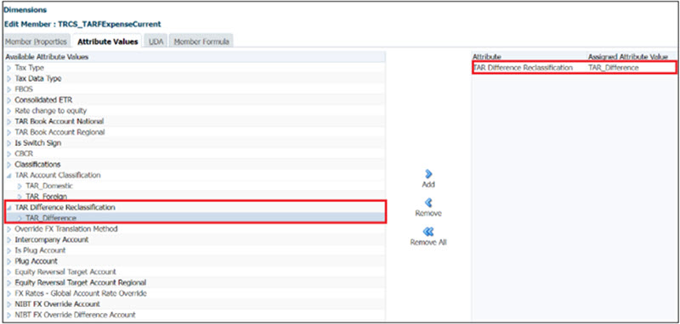This screenshot has width=680, height=324.
Task: Expand the Is Switch Sign node
Action: [x=9, y=143]
